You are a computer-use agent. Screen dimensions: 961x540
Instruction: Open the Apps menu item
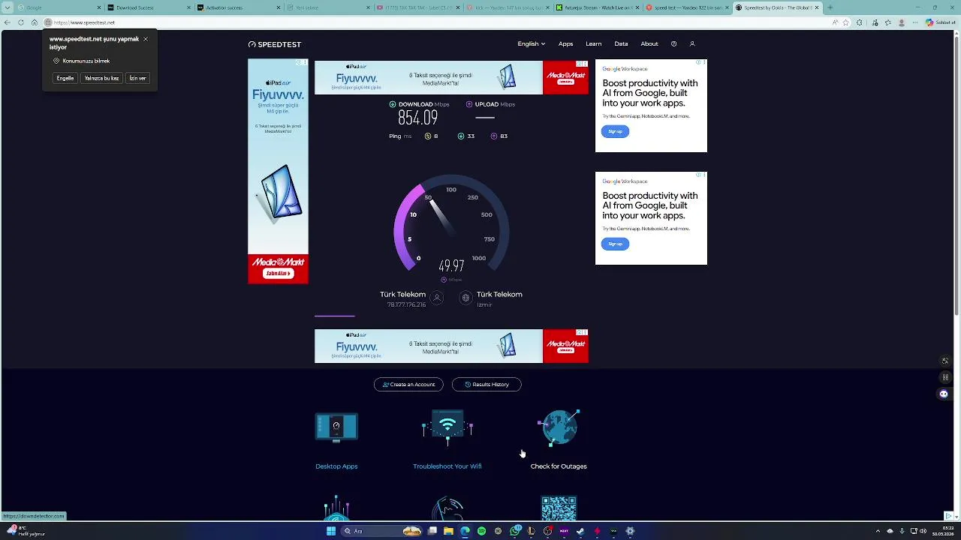tap(565, 43)
